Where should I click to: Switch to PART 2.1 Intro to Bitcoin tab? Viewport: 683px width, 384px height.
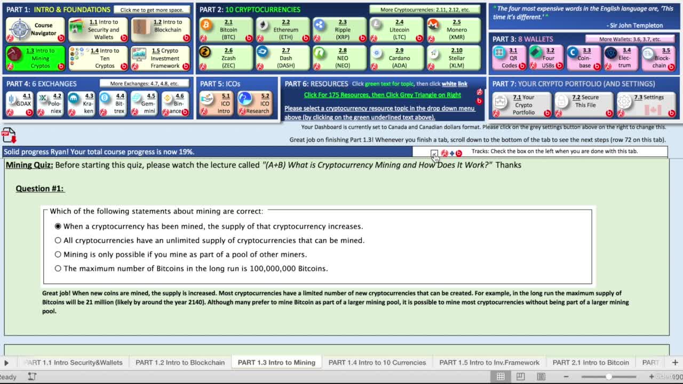click(591, 363)
